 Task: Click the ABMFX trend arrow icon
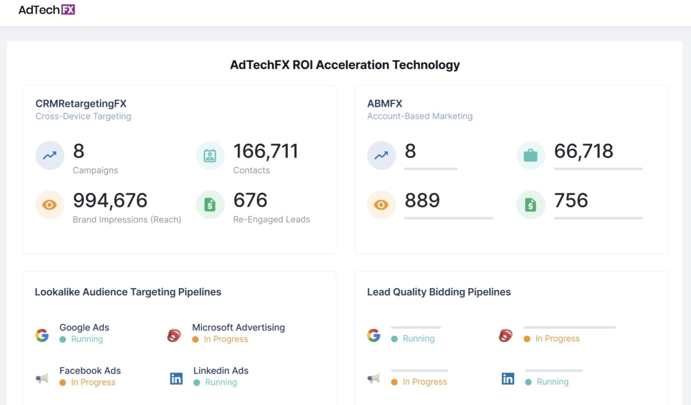[381, 156]
